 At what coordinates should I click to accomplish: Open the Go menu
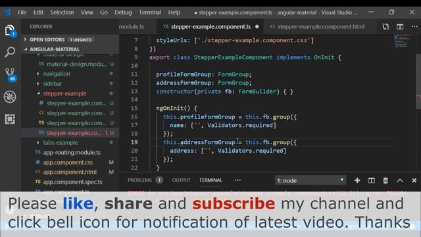[104, 13]
